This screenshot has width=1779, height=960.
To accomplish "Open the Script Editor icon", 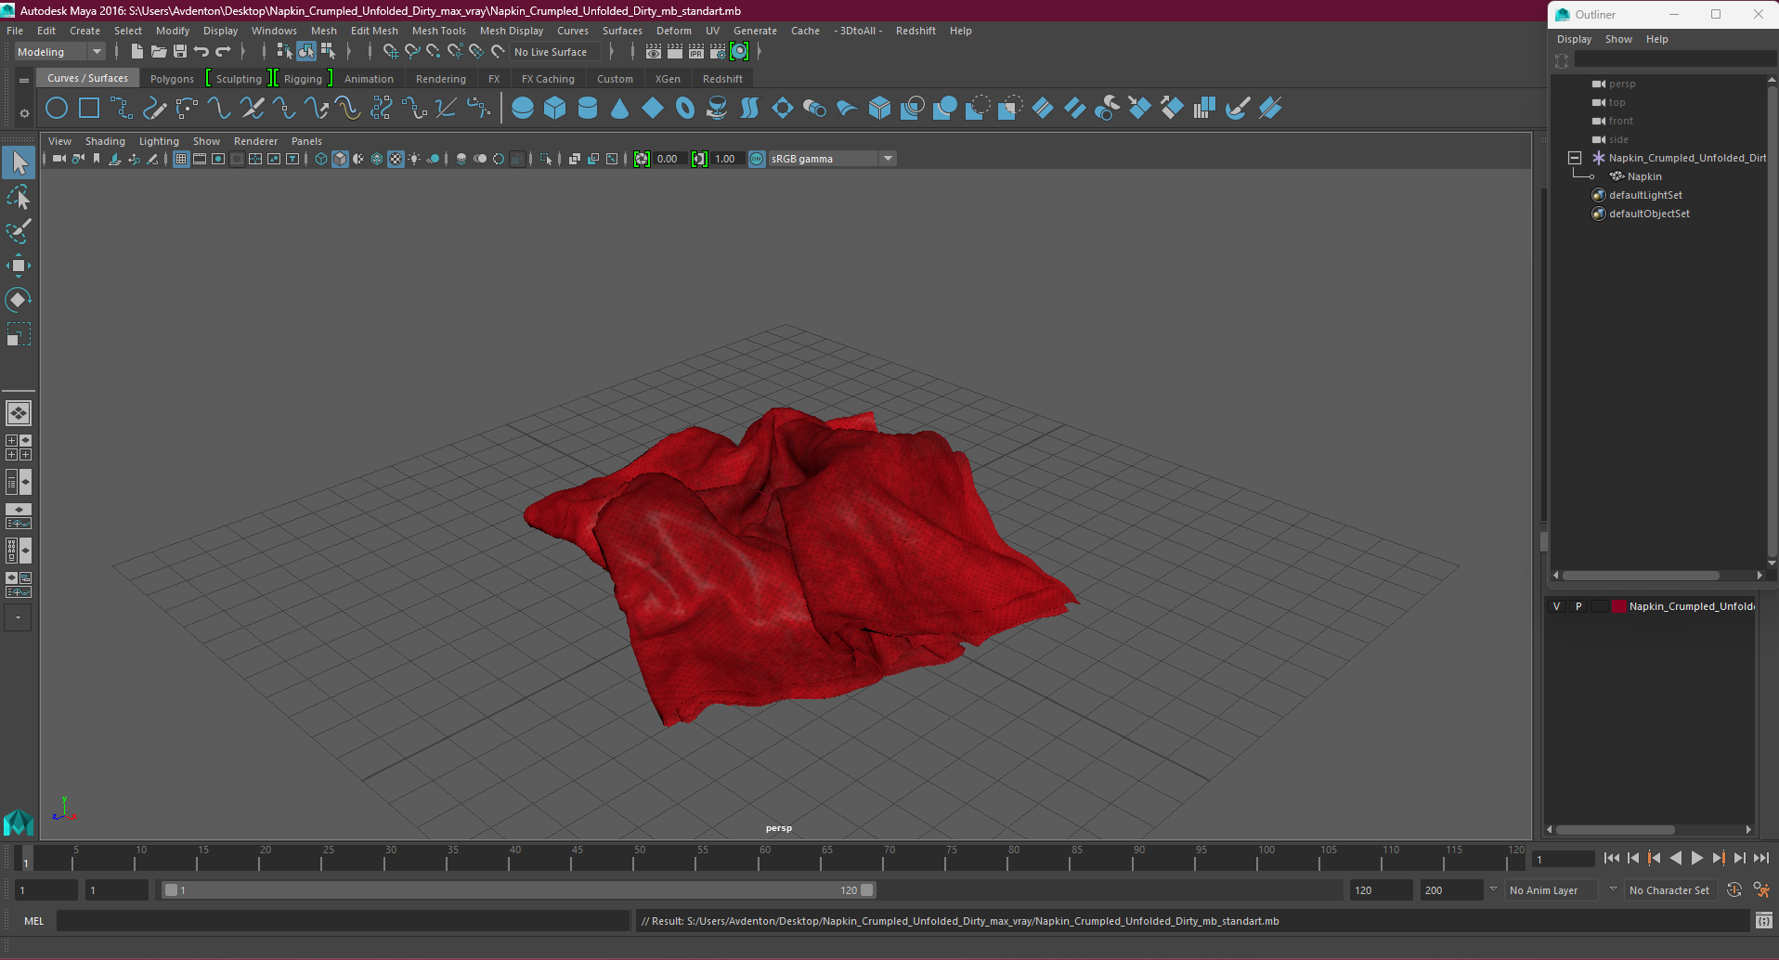I will tap(1764, 921).
